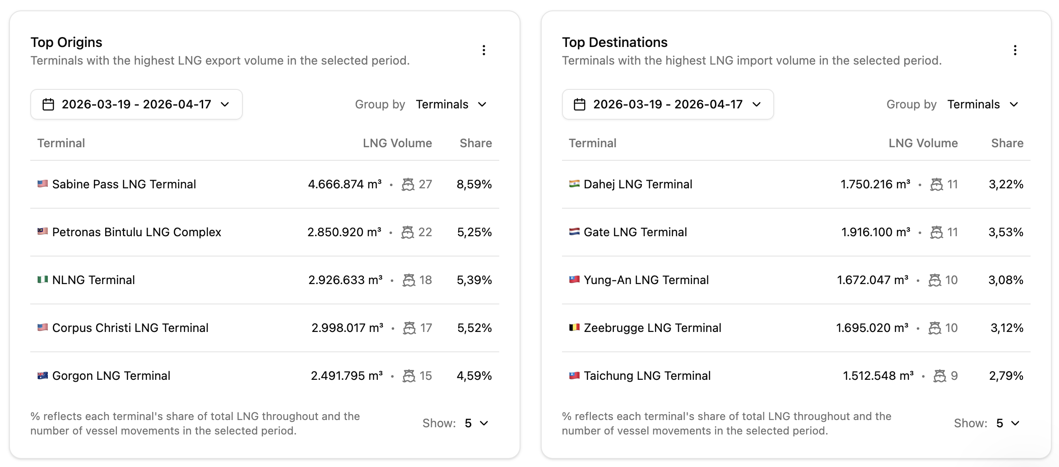1059x467 pixels.
Task: Click the calendar icon in the Top Destinations date picker
Action: (x=580, y=105)
